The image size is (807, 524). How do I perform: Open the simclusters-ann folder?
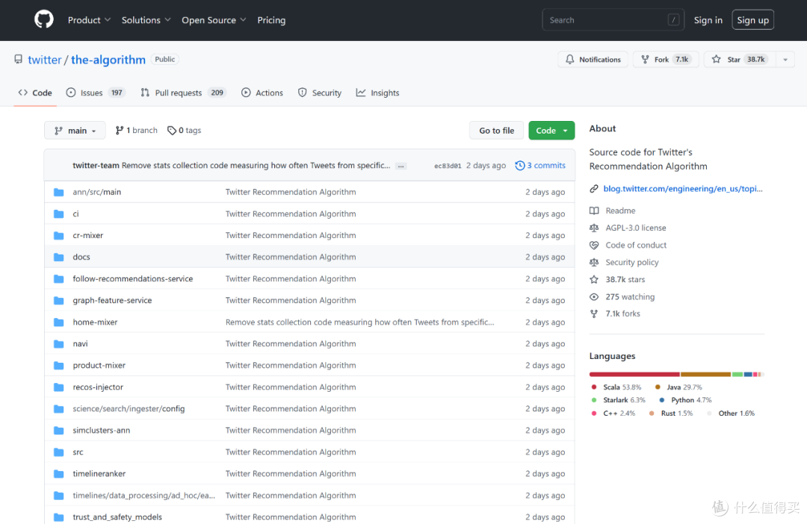coord(102,431)
